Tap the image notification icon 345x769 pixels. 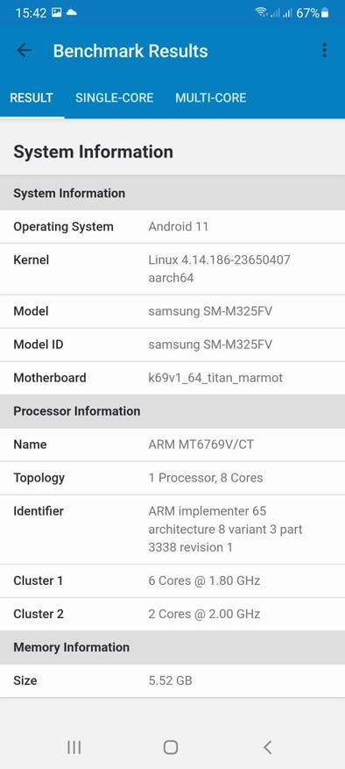point(56,13)
